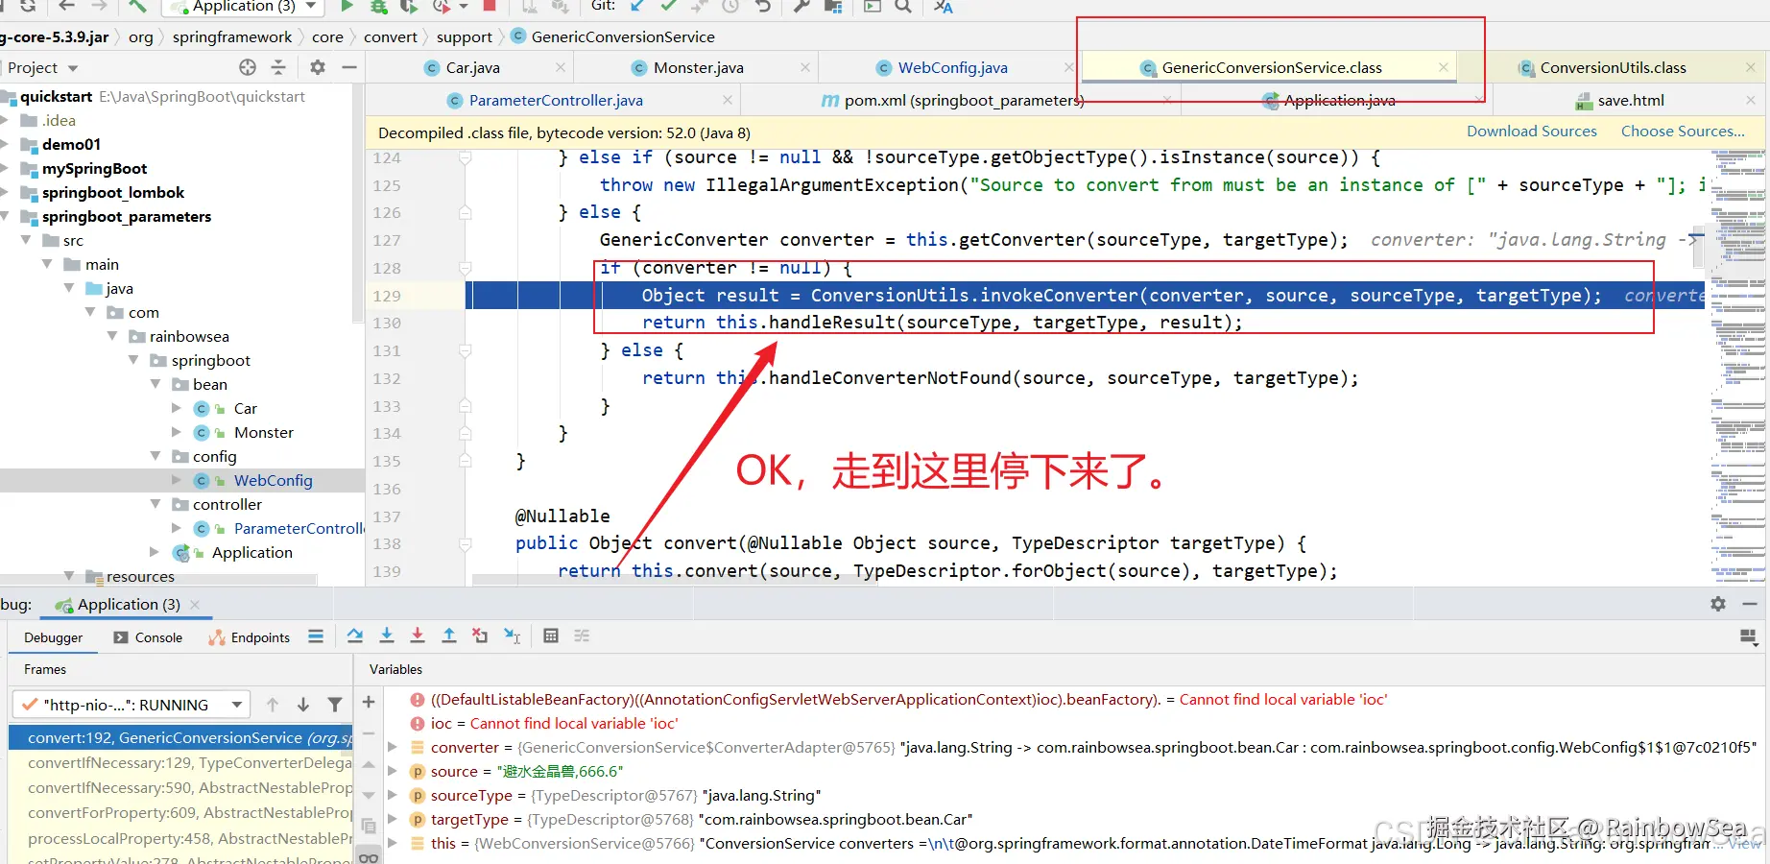Viewport: 1770px width, 864px height.
Task: Expand the source variable node
Action: [x=392, y=771]
